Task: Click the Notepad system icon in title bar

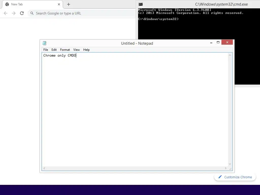Action: point(44,43)
